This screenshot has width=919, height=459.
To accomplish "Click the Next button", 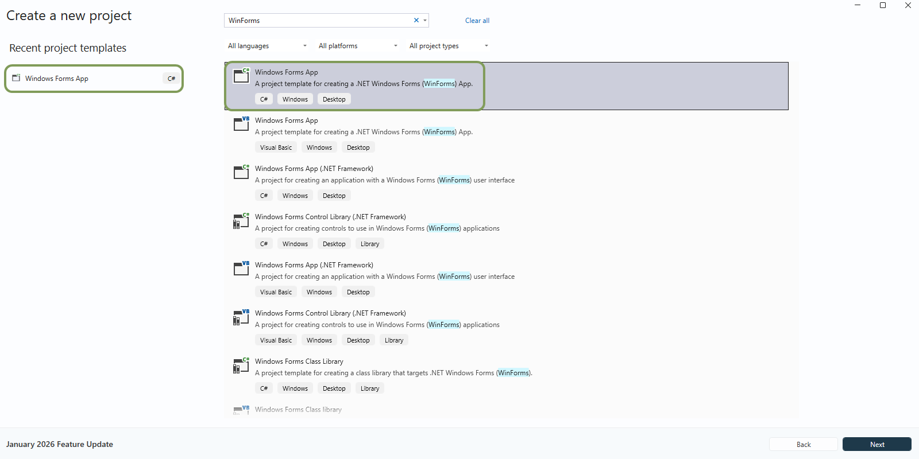I will pyautogui.click(x=877, y=444).
